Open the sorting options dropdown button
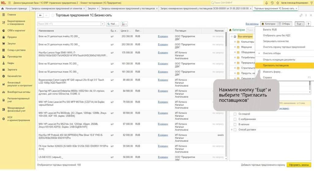This screenshot has height=171, width=314. pyautogui.click(x=124, y=24)
